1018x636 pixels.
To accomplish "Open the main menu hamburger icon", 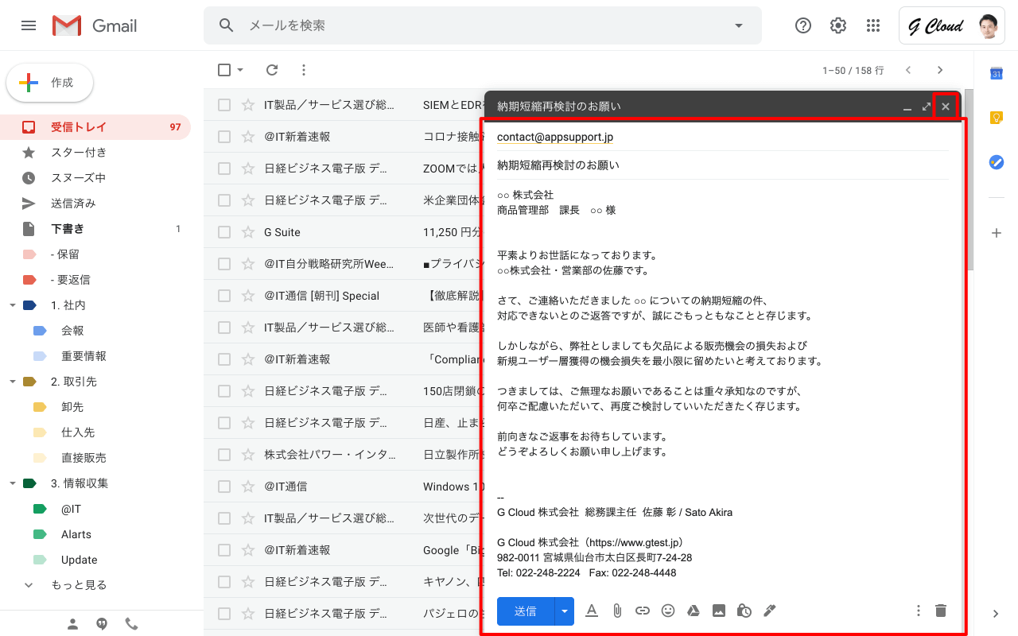I will [x=29, y=25].
